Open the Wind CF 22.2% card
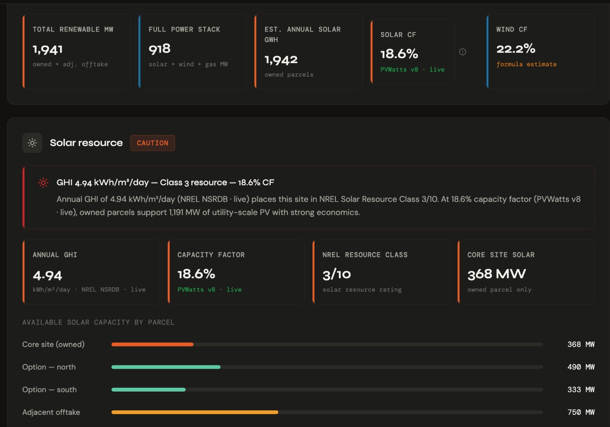 coord(541,52)
